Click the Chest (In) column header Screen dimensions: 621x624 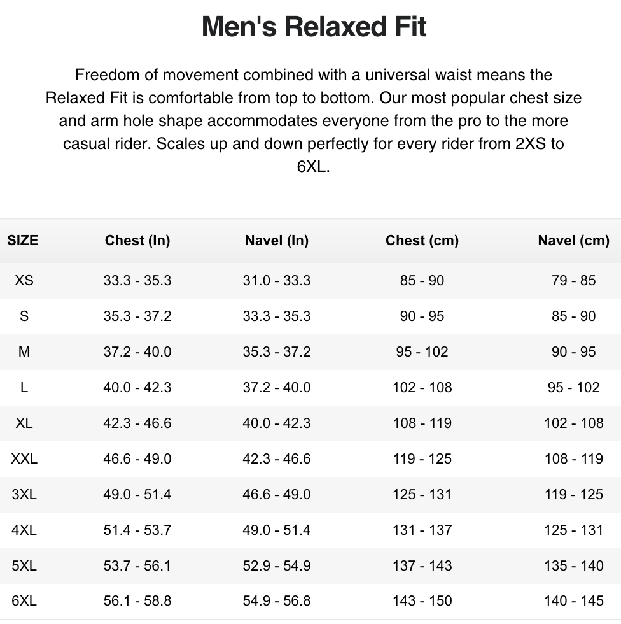point(137,241)
